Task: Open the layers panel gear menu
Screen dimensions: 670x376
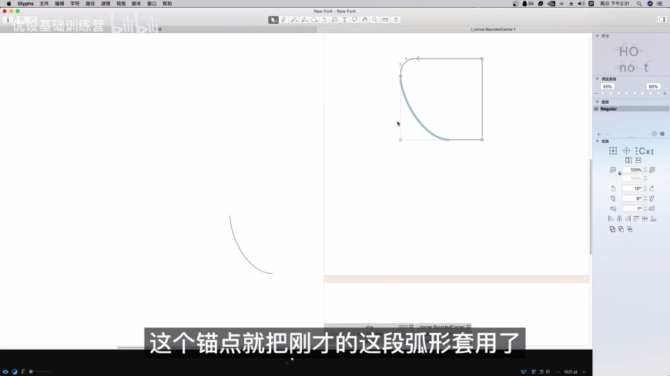Action: pyautogui.click(x=662, y=134)
